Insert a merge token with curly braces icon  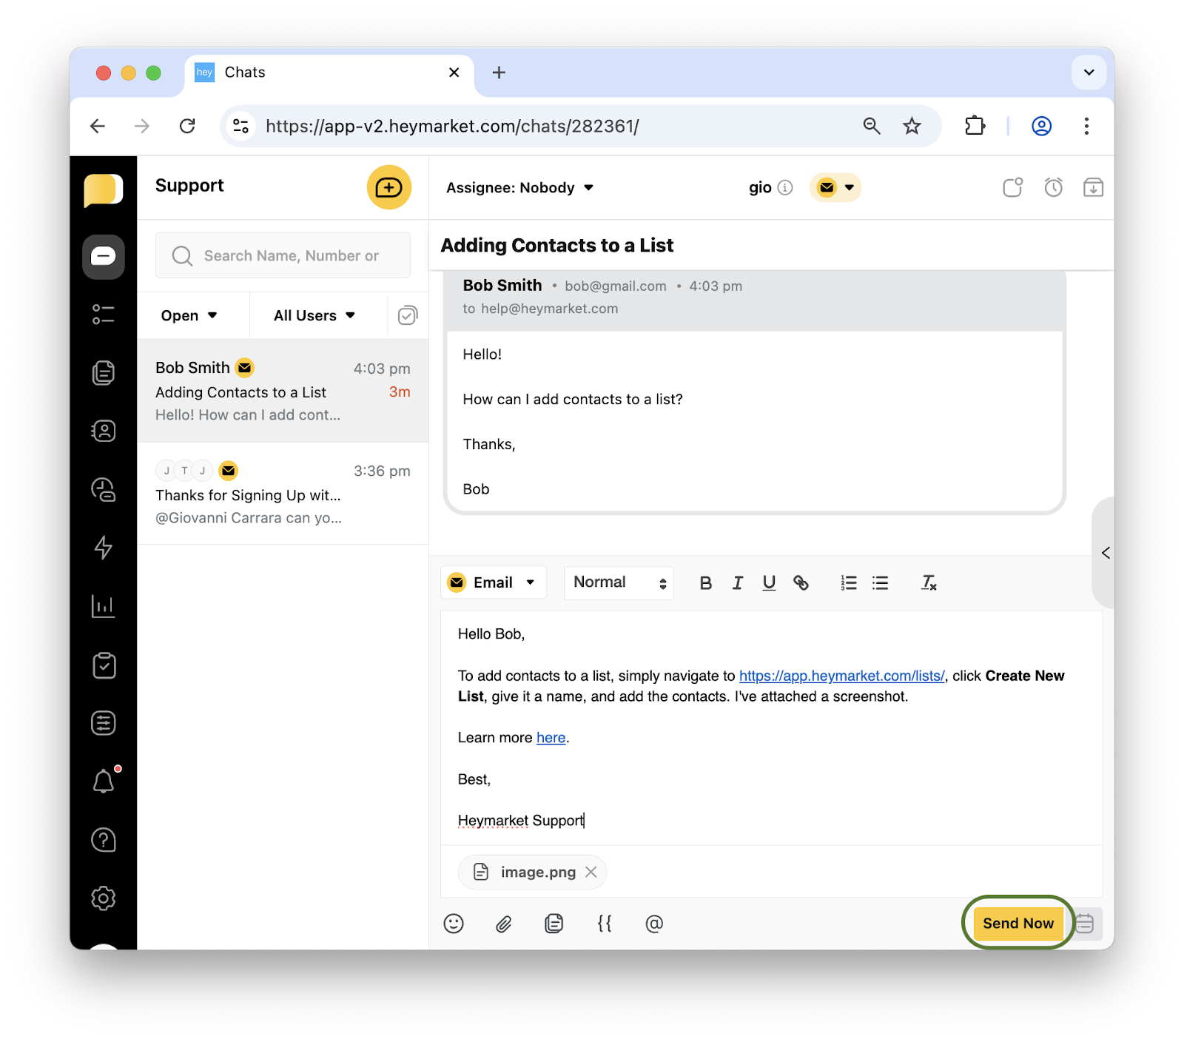coord(605,924)
